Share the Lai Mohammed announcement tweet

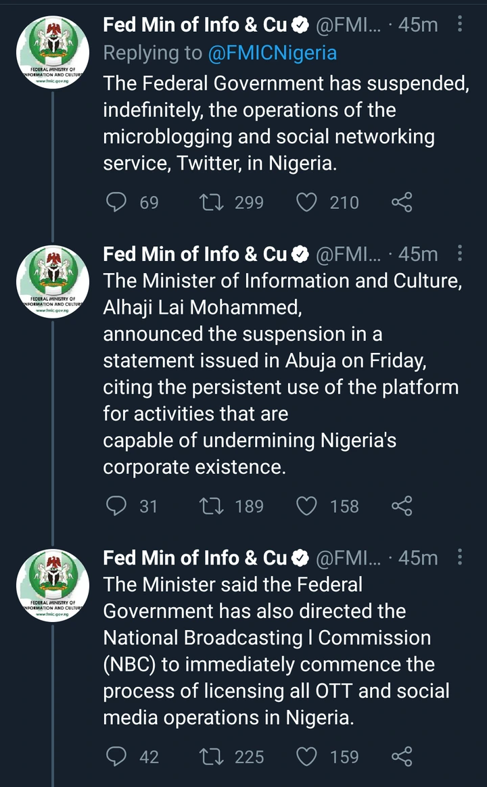[x=402, y=506]
